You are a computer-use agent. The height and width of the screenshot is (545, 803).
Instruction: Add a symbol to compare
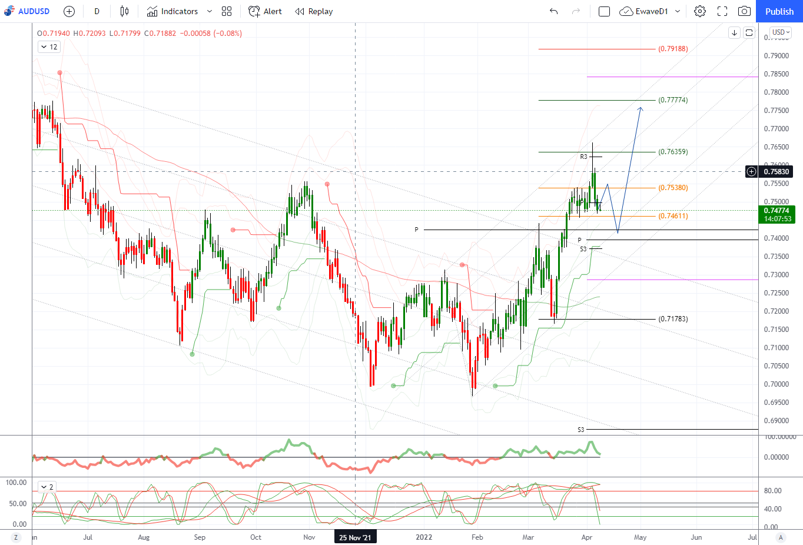point(69,11)
